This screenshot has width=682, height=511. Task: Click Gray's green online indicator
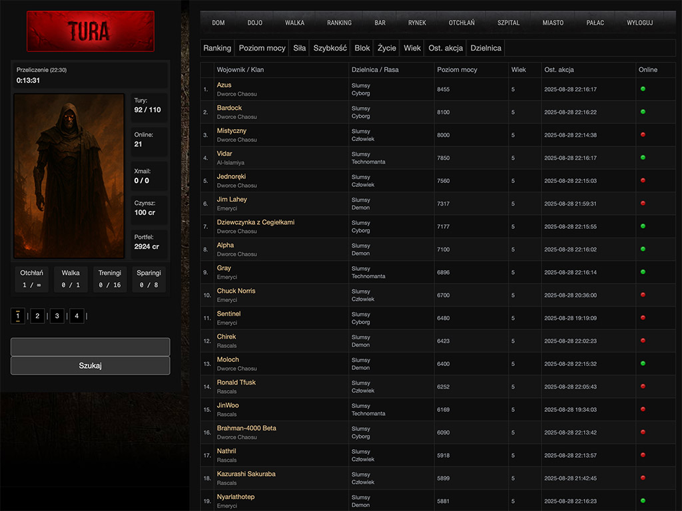click(643, 272)
